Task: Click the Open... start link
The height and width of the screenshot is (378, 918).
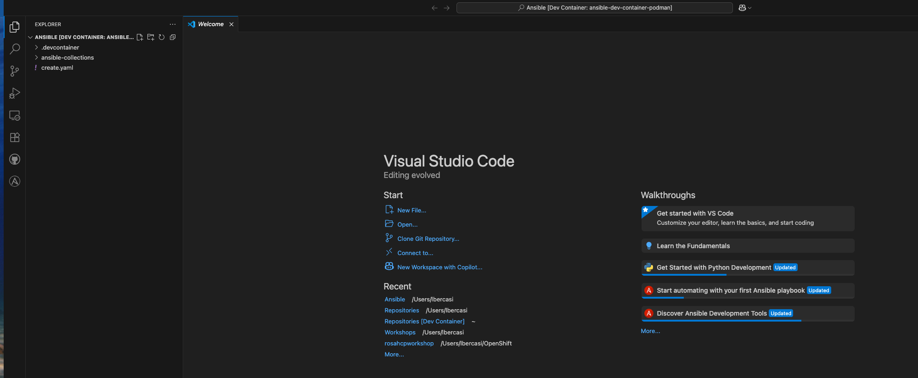Action: click(x=407, y=224)
